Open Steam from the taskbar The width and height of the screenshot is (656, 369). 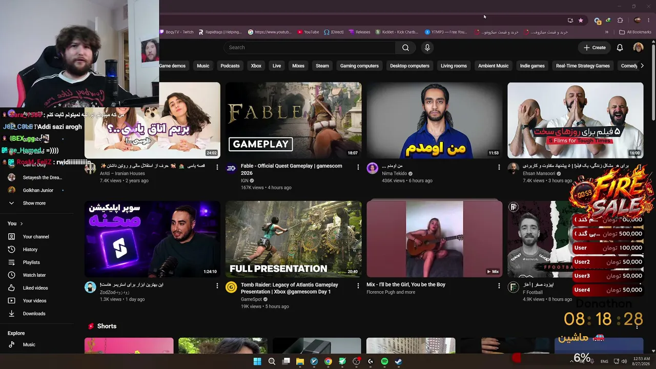398,361
